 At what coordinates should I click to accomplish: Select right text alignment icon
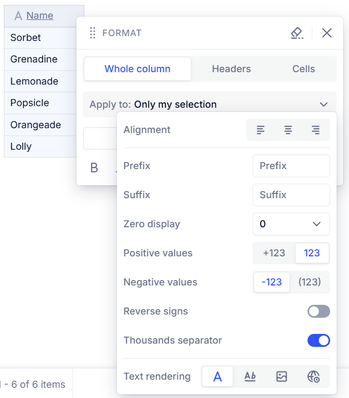tap(316, 130)
